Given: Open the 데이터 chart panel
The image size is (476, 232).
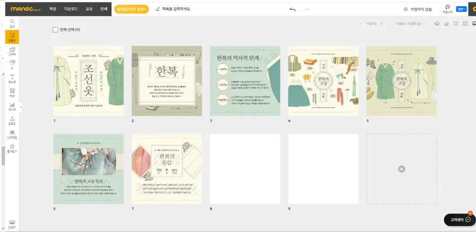Looking at the screenshot, I should pos(12,107).
